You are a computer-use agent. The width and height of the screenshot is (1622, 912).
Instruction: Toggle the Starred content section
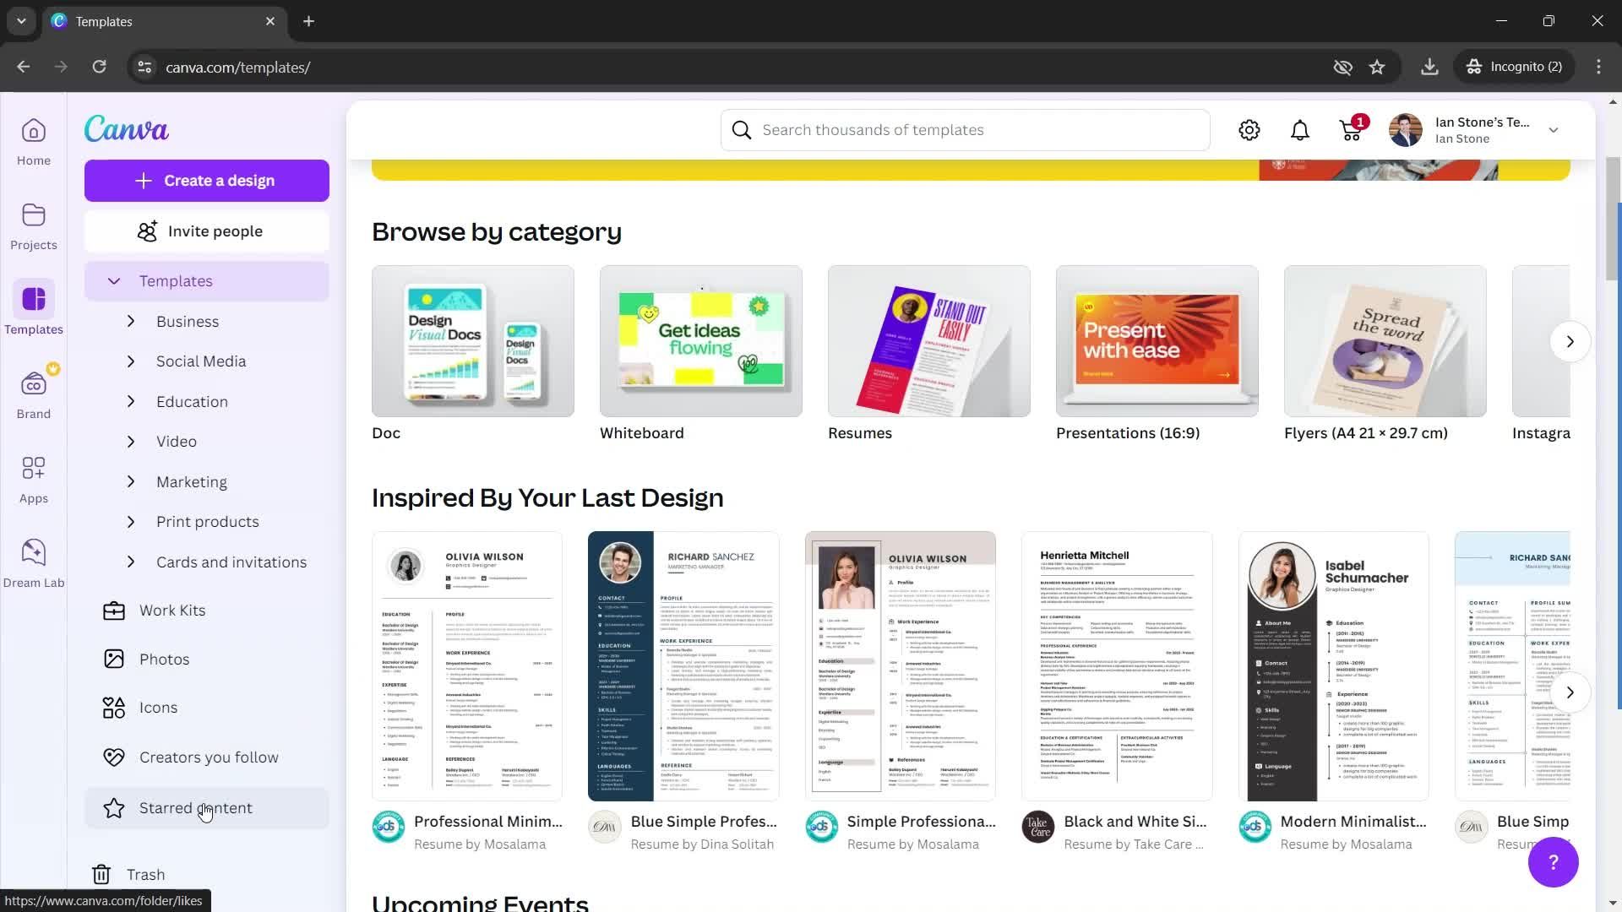195,807
